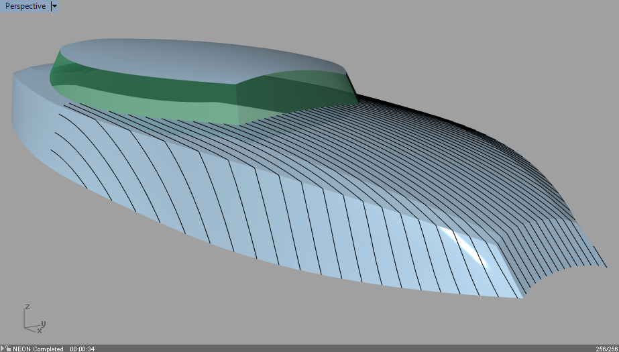Open the Perspective viewport dropdown arrow
619x352 pixels.
click(54, 6)
